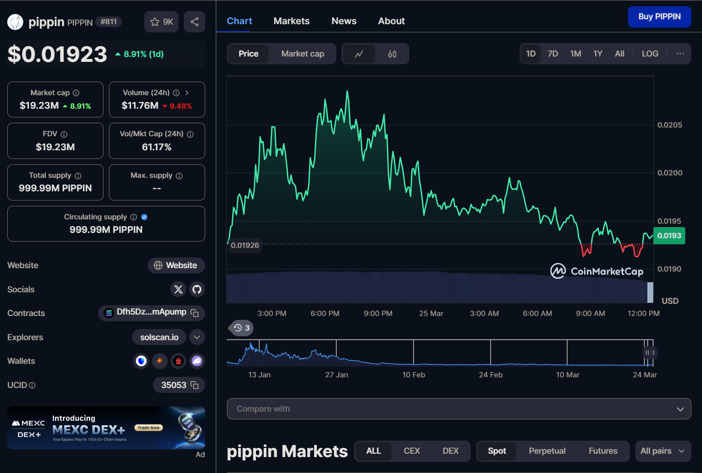Open pippin's X (Twitter) social icon
Image resolution: width=702 pixels, height=473 pixels.
pos(179,289)
